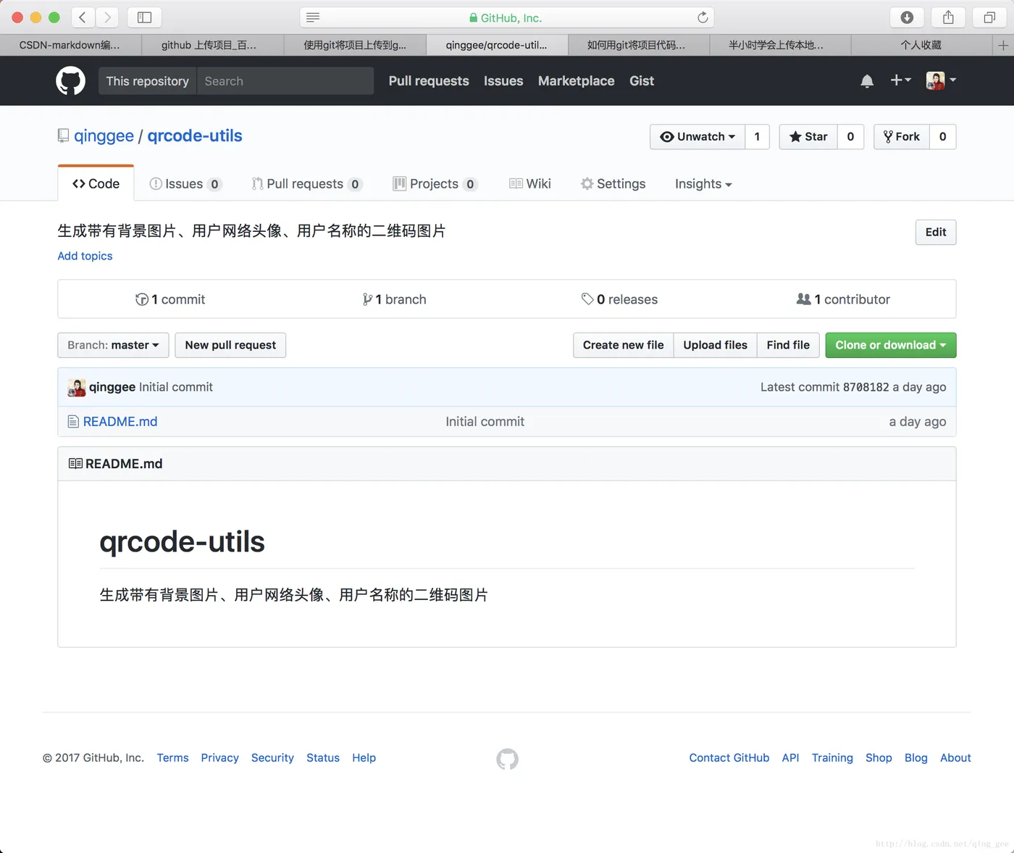The width and height of the screenshot is (1014, 853).
Task: Open the Issues tab
Action: click(x=185, y=183)
